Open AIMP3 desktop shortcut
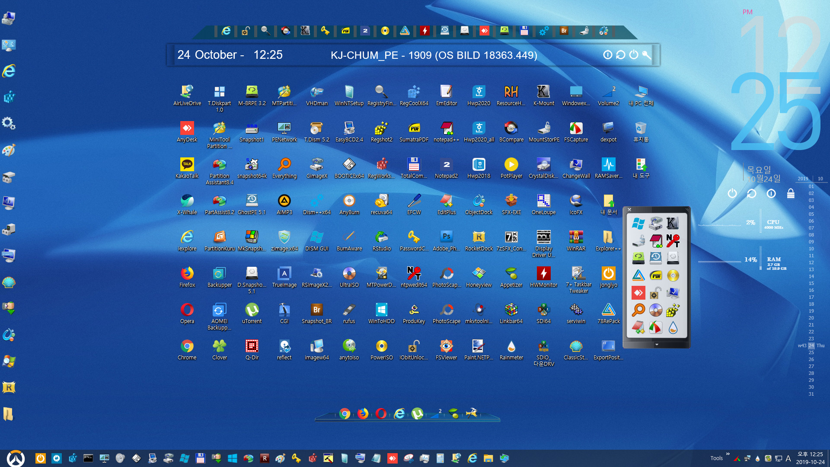The width and height of the screenshot is (830, 467). click(x=284, y=204)
